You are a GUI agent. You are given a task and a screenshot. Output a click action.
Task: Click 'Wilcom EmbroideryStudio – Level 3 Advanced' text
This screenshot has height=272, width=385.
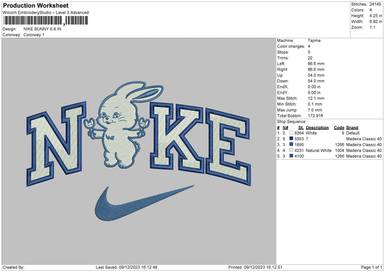pyautogui.click(x=46, y=13)
